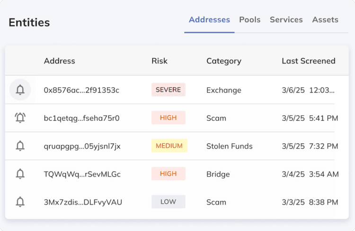The image size is (355, 231).
Task: Click the LOW risk badge
Action: point(169,202)
